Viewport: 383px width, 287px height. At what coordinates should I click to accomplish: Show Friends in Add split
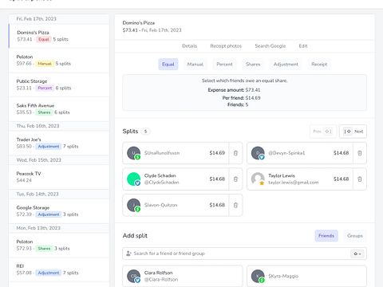coord(326,236)
